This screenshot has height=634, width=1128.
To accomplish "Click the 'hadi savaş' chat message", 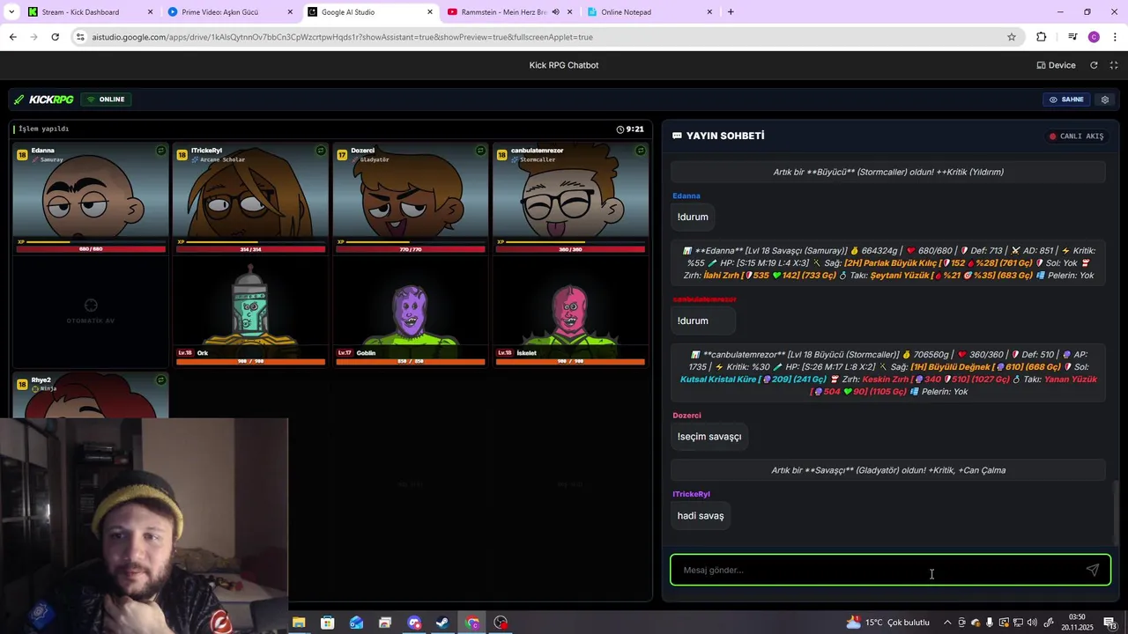I will point(701,516).
